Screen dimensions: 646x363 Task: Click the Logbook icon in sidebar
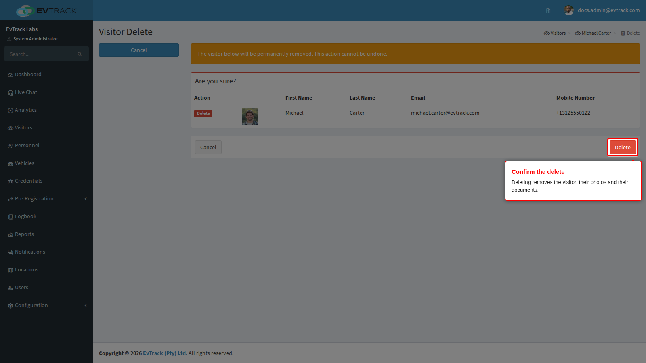click(x=10, y=217)
